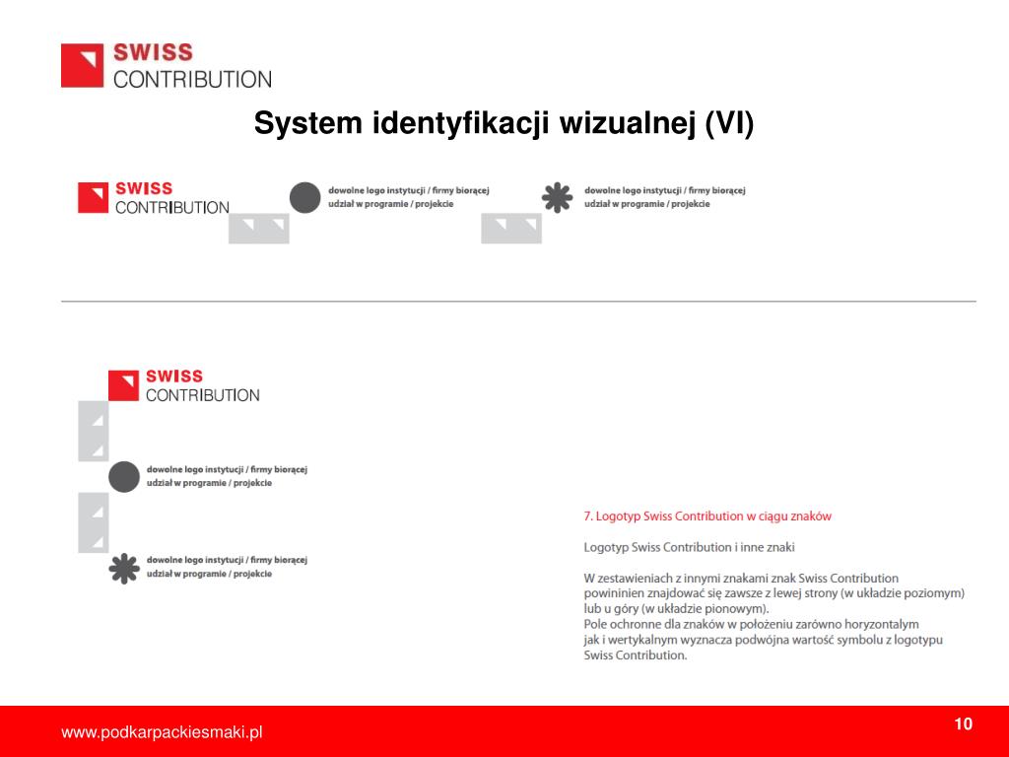Click the paragraph line starting "Pole ochronne dla znaków"
The image size is (1009, 757).
[x=751, y=624]
